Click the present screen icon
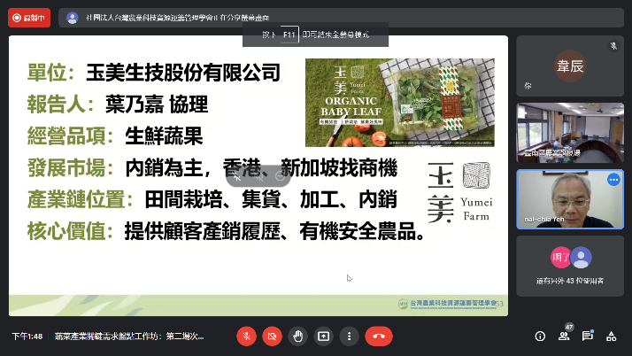 click(x=324, y=337)
